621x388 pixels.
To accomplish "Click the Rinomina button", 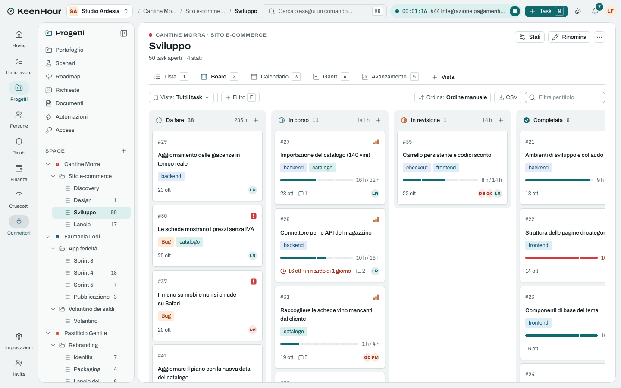I will click(x=569, y=37).
